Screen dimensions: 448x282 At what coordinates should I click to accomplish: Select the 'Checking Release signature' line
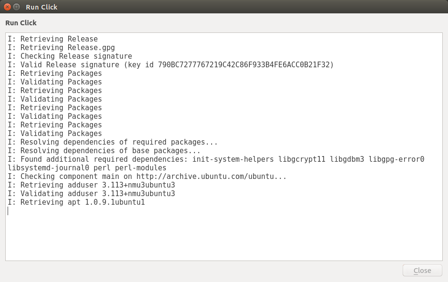tap(70, 56)
